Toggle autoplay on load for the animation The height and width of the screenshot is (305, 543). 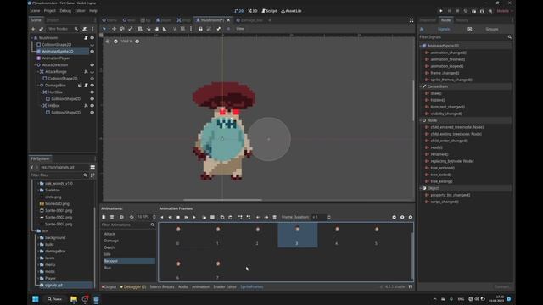click(121, 217)
